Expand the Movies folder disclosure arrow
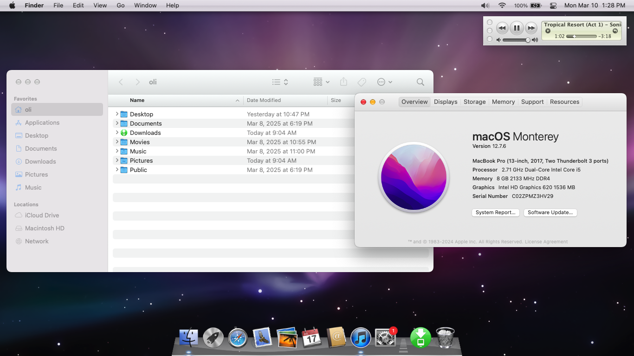634x356 pixels. [x=117, y=142]
